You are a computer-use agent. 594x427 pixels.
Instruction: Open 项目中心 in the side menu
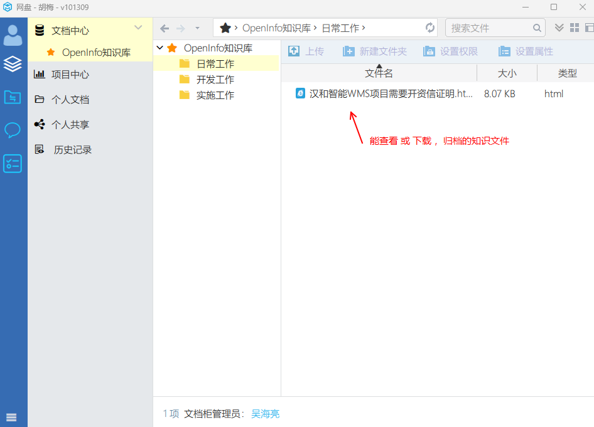70,75
